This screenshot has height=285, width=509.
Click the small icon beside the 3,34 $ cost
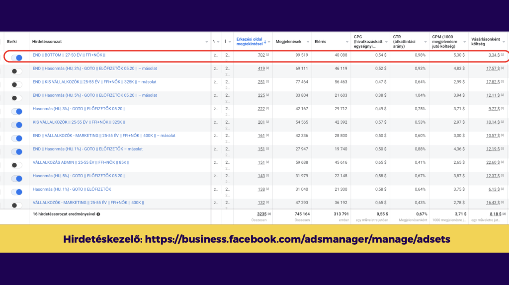point(502,55)
